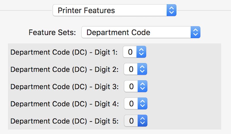Click blue chevron on Printer Features menu
231x134 pixels.
pyautogui.click(x=171, y=11)
